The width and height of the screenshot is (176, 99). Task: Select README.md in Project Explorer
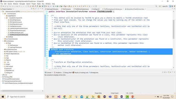coord(10,71)
